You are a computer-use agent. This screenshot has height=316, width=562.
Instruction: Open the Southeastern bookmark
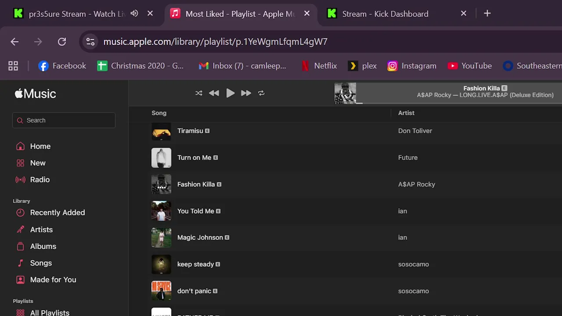(x=532, y=66)
